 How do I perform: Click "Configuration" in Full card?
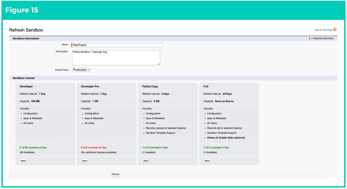(214, 113)
